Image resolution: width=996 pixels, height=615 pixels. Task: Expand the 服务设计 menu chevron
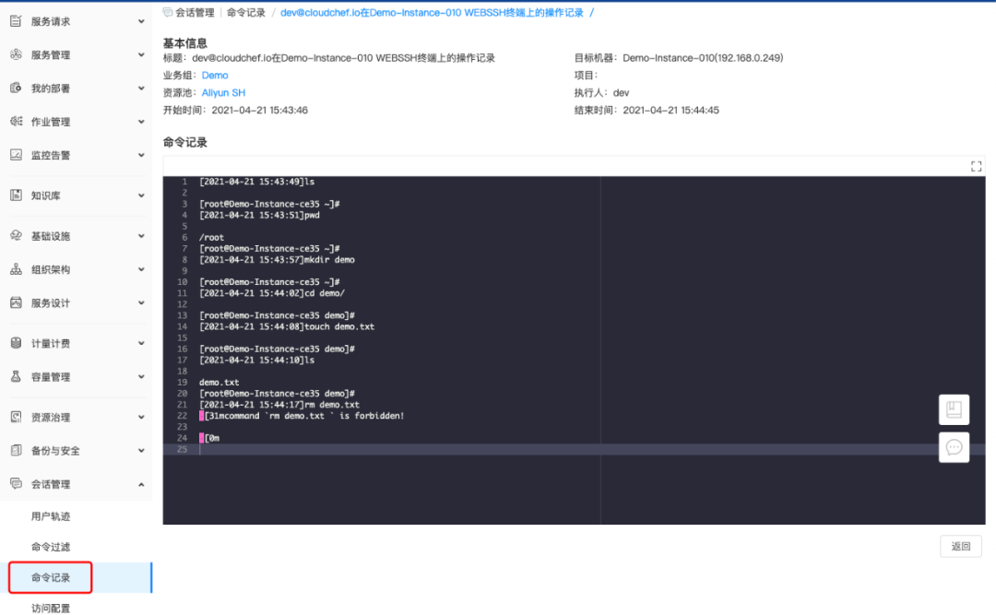click(x=141, y=302)
